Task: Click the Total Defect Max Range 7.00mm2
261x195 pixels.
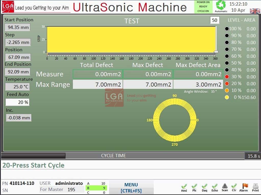Action: click(98, 84)
